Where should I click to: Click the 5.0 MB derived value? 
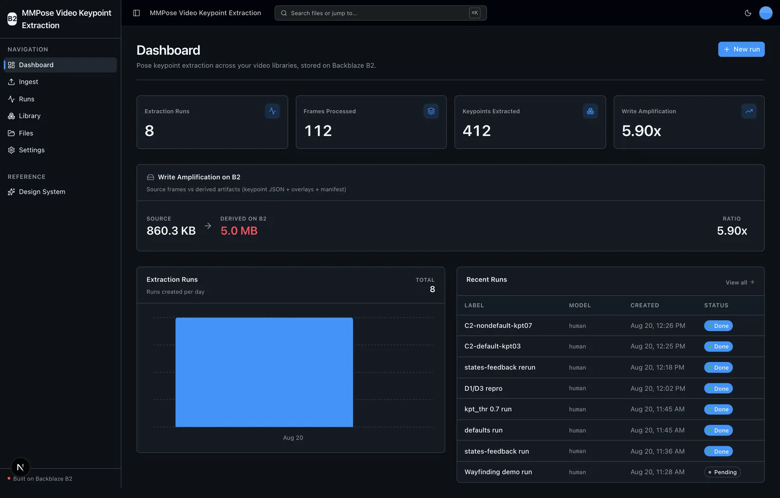point(239,231)
